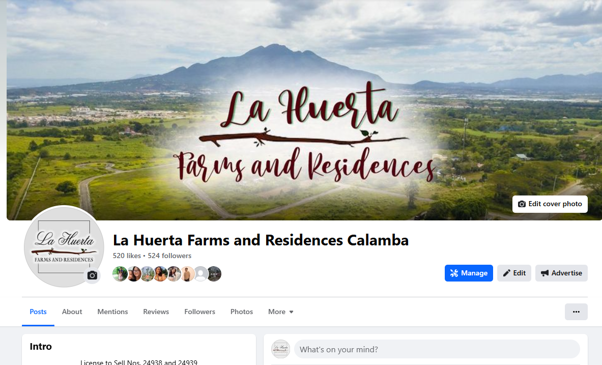Click the small page avatar beside composer
This screenshot has width=602, height=365.
281,349
